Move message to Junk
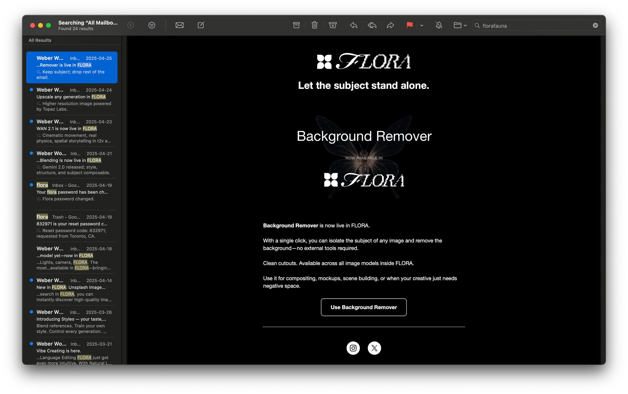 (x=333, y=25)
